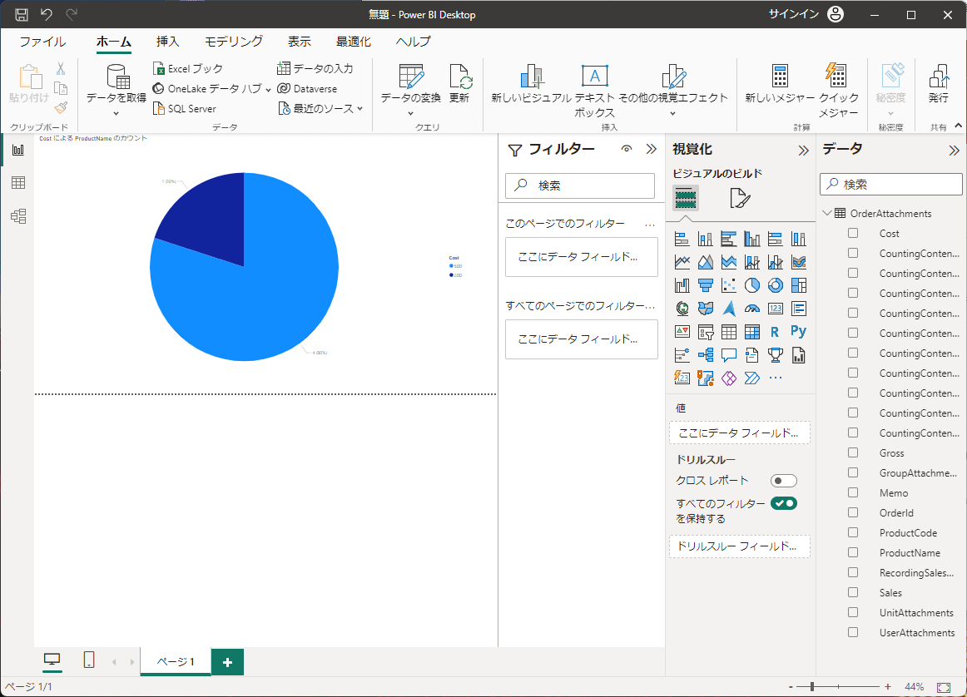Pick the gauge visual icon

[x=752, y=309]
